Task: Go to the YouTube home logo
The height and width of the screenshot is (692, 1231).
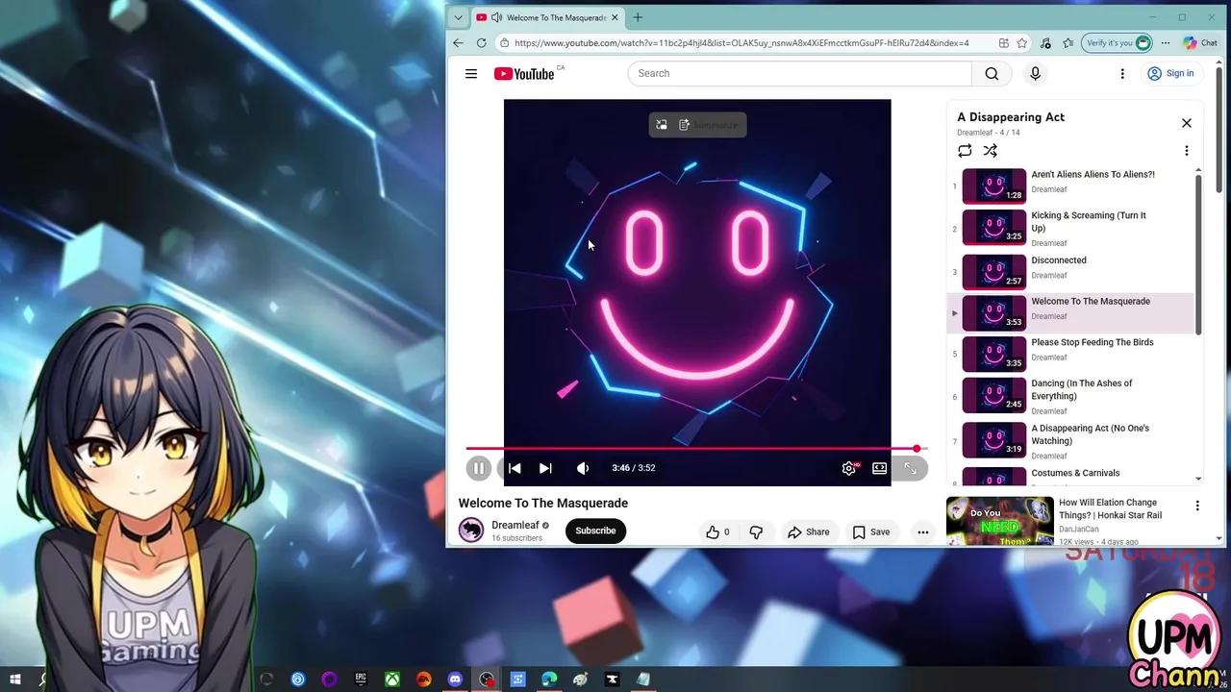Action: pos(524,74)
